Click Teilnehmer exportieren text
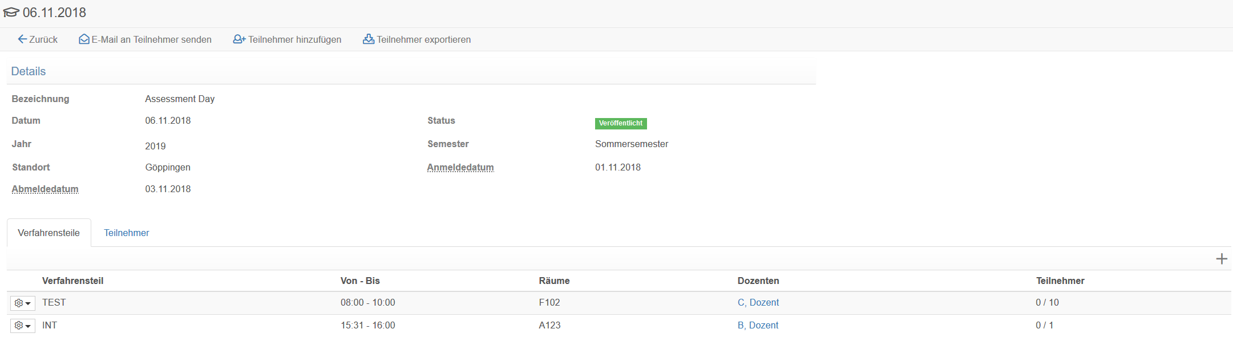The height and width of the screenshot is (337, 1233). [424, 39]
